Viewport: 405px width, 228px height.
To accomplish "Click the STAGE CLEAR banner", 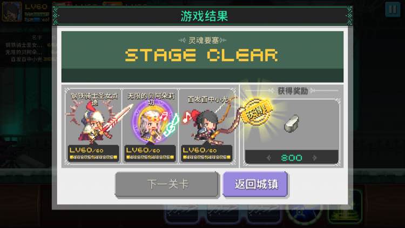I will tap(202, 55).
